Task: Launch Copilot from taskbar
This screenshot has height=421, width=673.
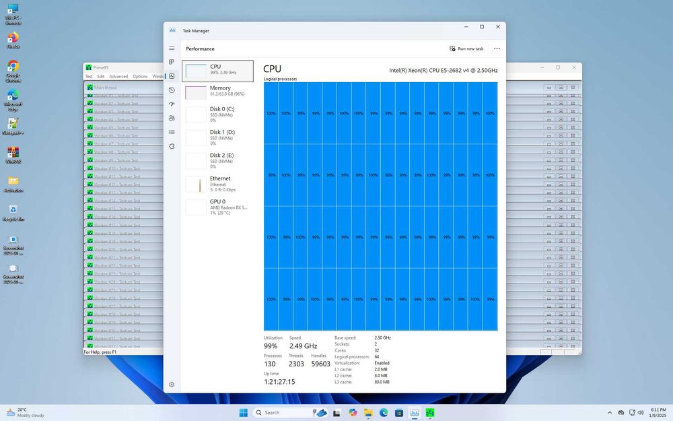Action: point(353,412)
